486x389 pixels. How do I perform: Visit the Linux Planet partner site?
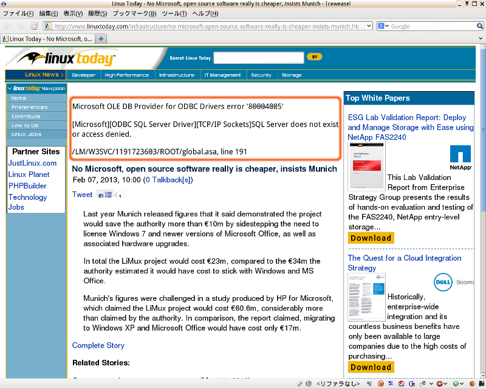29,174
